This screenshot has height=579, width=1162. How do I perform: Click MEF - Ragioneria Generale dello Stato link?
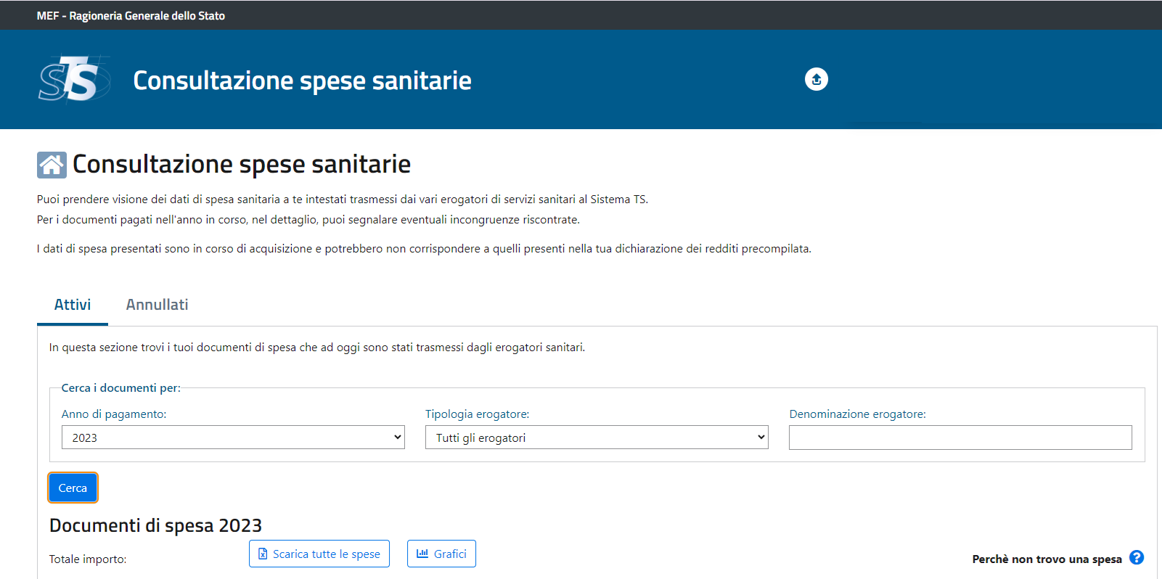tap(131, 15)
